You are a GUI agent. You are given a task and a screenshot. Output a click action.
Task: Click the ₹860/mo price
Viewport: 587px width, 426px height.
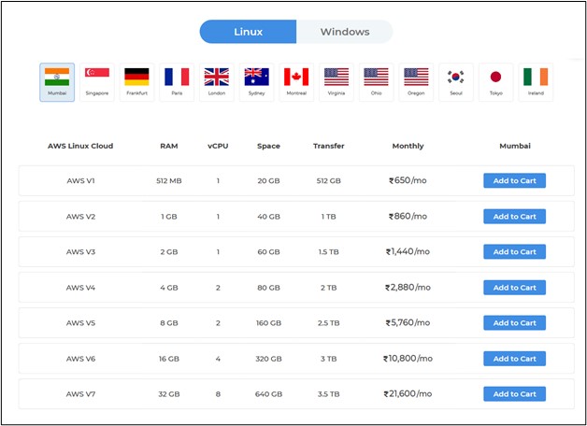(408, 216)
